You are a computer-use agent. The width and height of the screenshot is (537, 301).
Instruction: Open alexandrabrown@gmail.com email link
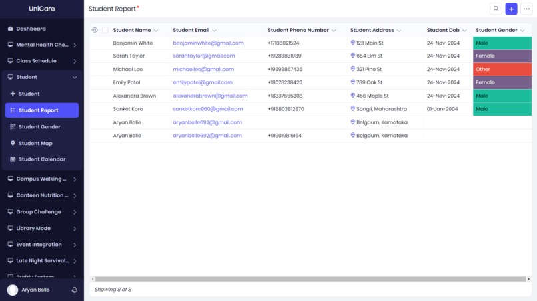click(210, 96)
